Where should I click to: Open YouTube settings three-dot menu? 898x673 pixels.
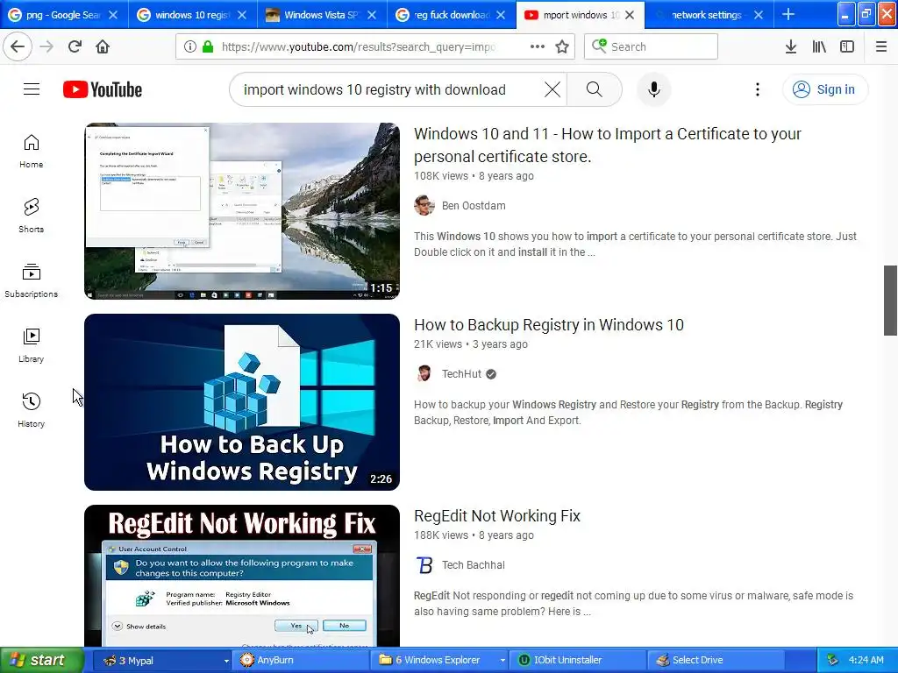tap(758, 89)
